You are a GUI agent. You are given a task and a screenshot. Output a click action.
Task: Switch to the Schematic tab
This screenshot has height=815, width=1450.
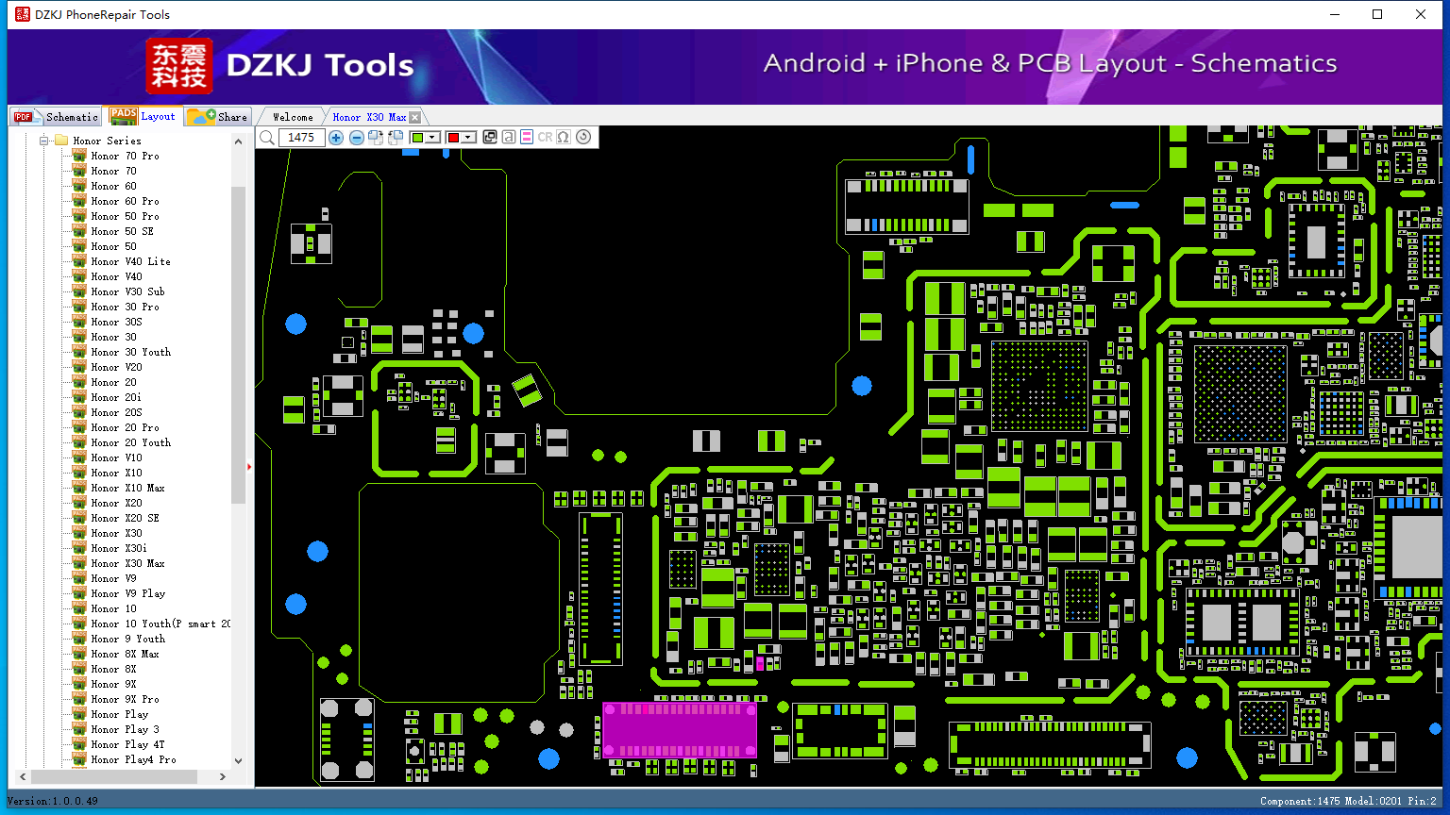[56, 117]
